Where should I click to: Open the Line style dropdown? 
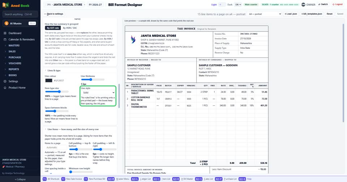[x=98, y=92]
